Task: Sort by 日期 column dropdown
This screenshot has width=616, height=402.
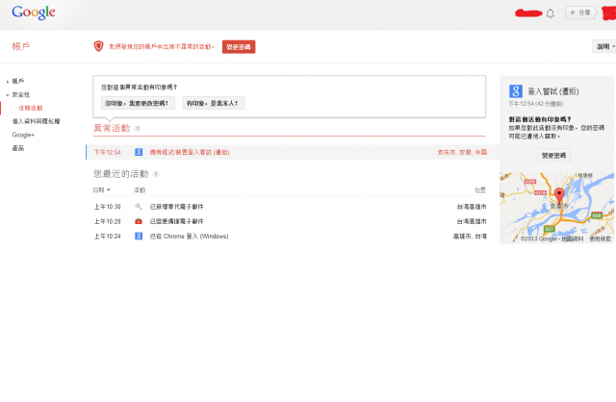Action: [x=101, y=190]
